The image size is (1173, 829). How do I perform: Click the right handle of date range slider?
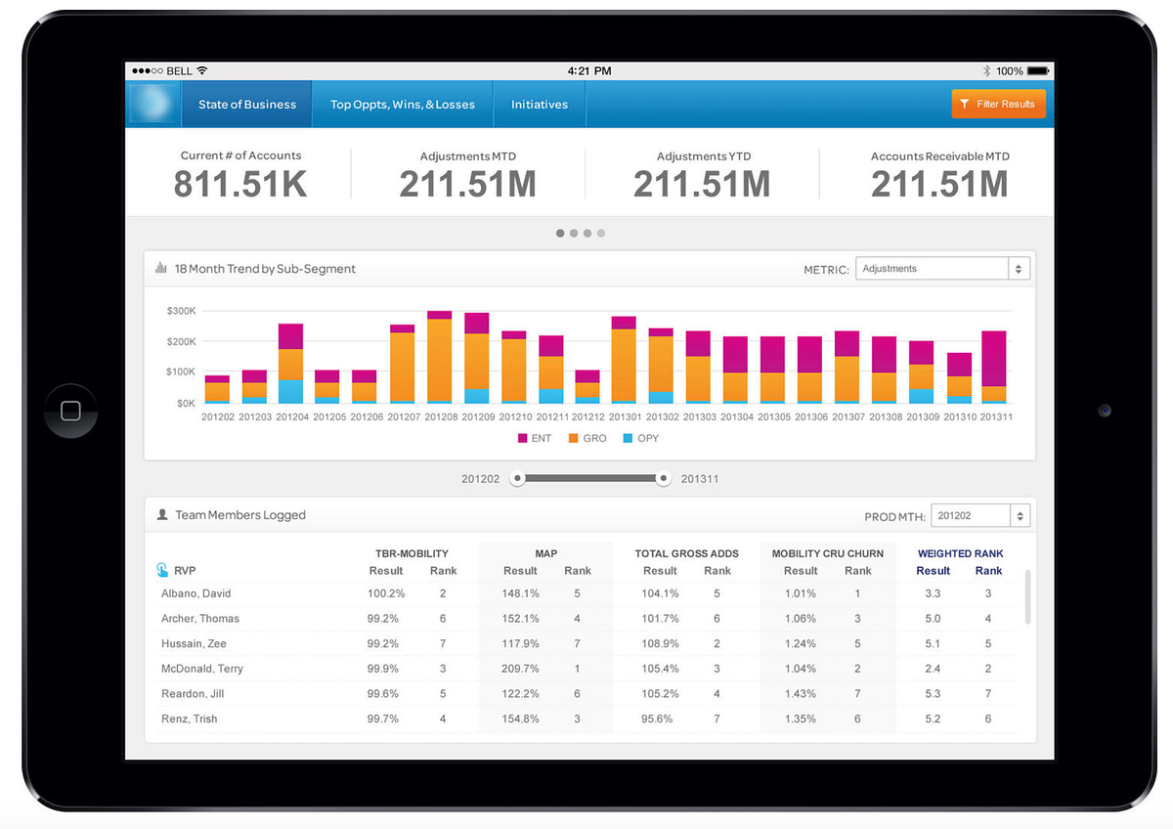coord(664,479)
